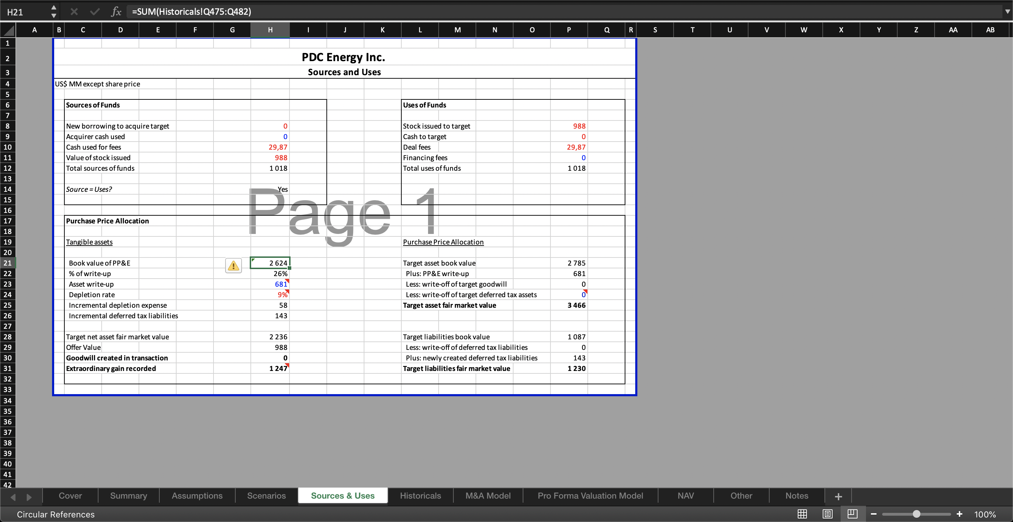
Task: Open the Other sheet tab
Action: point(741,496)
